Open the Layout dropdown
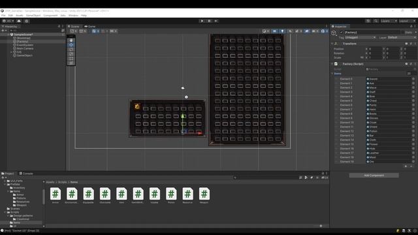This screenshot has height=235, width=418. coord(407,21)
